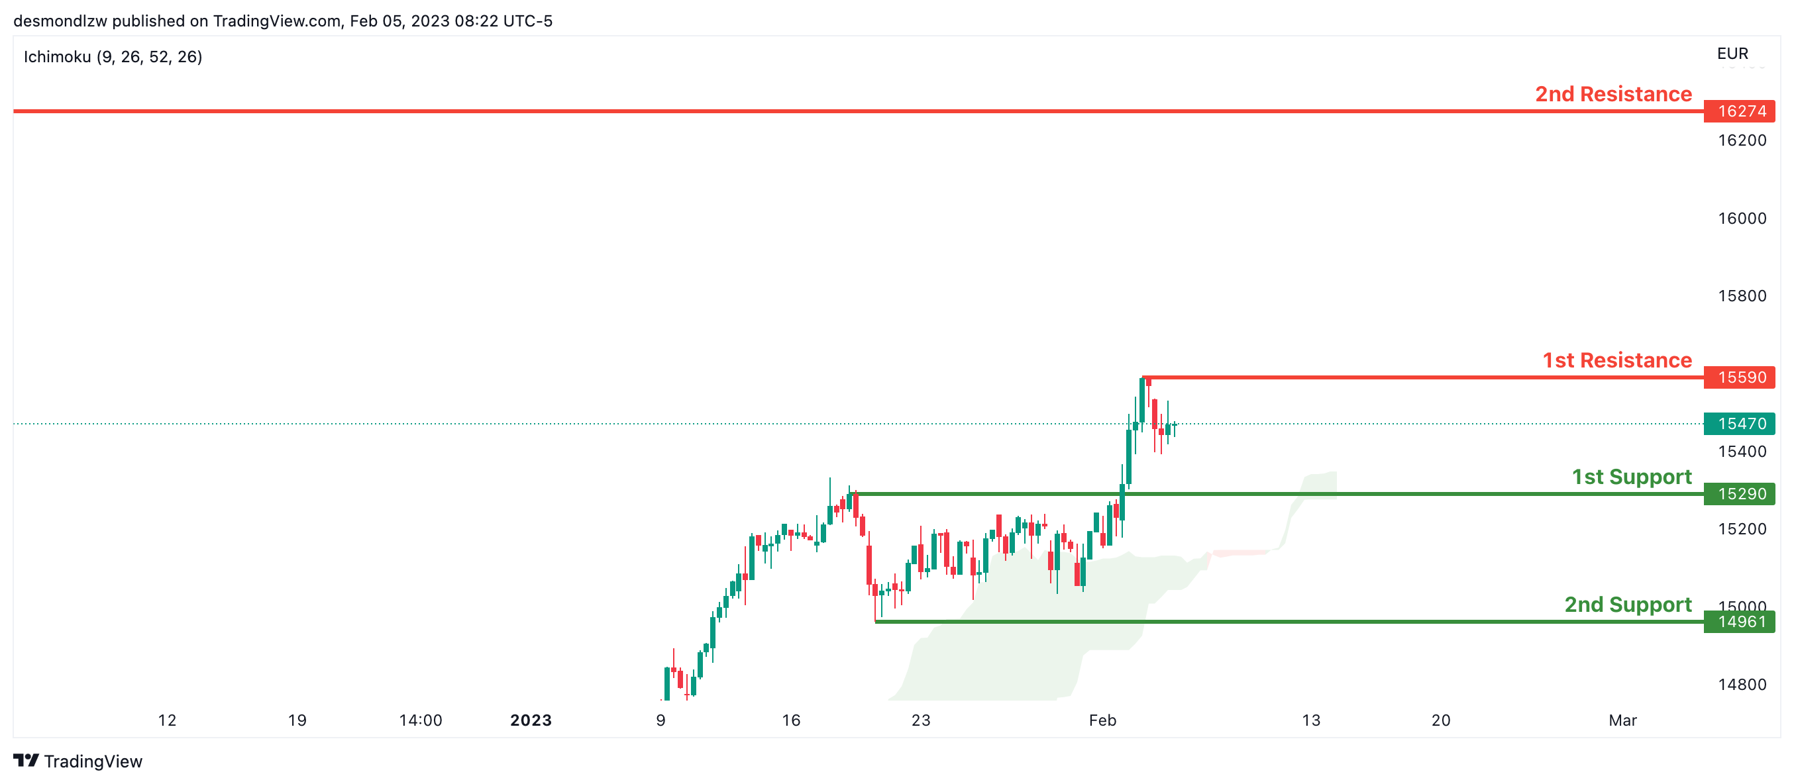Viewport: 1794px width, 784px height.
Task: Select the 1st Resistance text label
Action: tap(1616, 360)
